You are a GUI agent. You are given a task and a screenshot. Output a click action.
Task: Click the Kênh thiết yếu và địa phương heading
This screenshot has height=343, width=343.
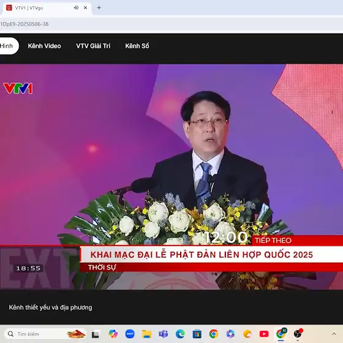[x=50, y=307]
